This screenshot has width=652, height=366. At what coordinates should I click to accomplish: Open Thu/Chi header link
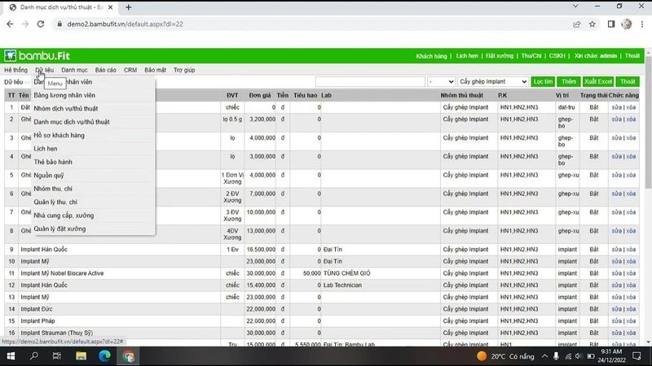(531, 55)
